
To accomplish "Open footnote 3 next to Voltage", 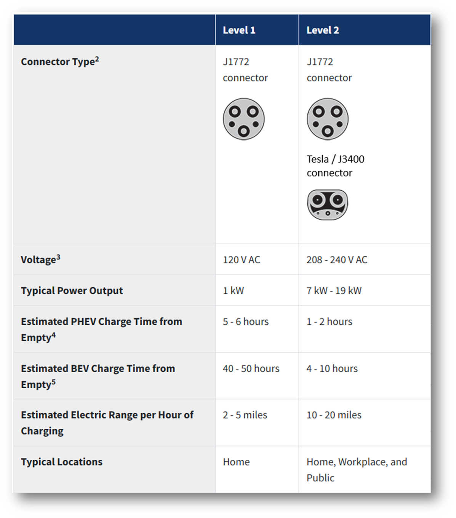I will coord(58,257).
